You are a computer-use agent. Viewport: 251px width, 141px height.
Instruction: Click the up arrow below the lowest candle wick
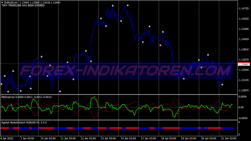[x=60, y=91]
